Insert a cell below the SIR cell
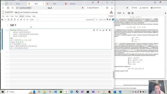This screenshot has height=94, width=167. pos(106,30)
